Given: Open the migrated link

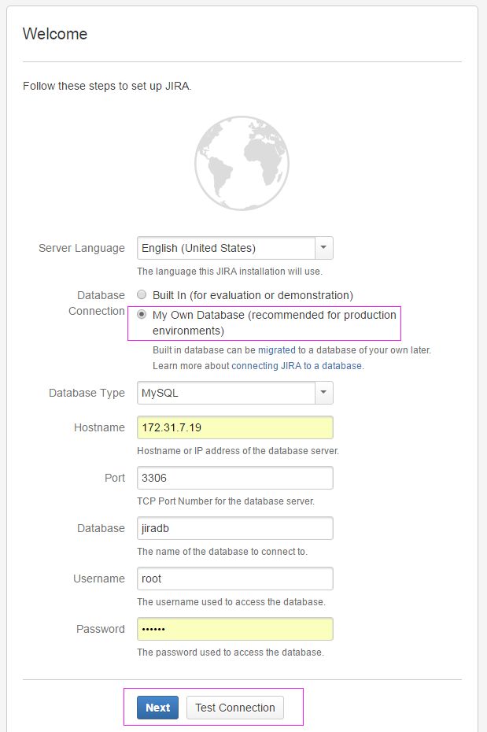Looking at the screenshot, I should 277,350.
